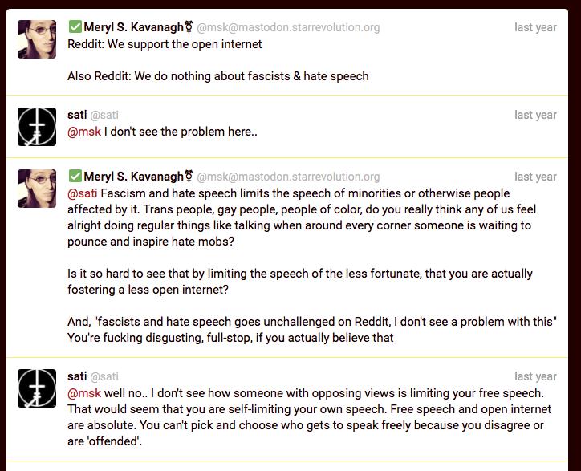The height and width of the screenshot is (471, 581).
Task: Open the 'last year' timestamp on Meryl's long reply
Action: (535, 177)
